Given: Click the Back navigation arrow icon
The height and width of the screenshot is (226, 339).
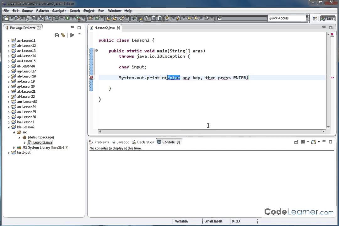Looking at the screenshot, I should [x=196, y=19].
